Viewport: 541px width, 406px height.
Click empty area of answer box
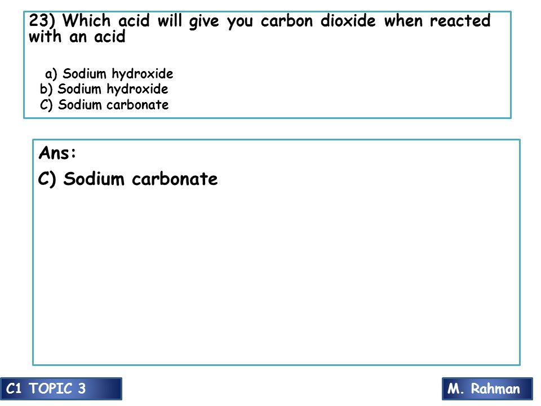(276, 276)
